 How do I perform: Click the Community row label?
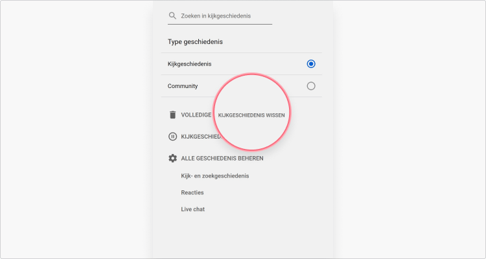pos(183,86)
